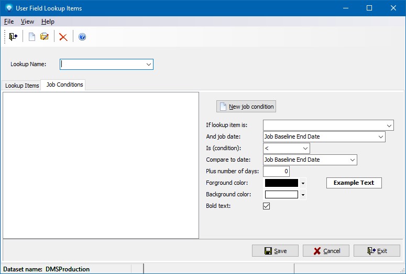406x274 pixels.
Task: Toggle the Bold text checkbox
Action: coord(266,206)
